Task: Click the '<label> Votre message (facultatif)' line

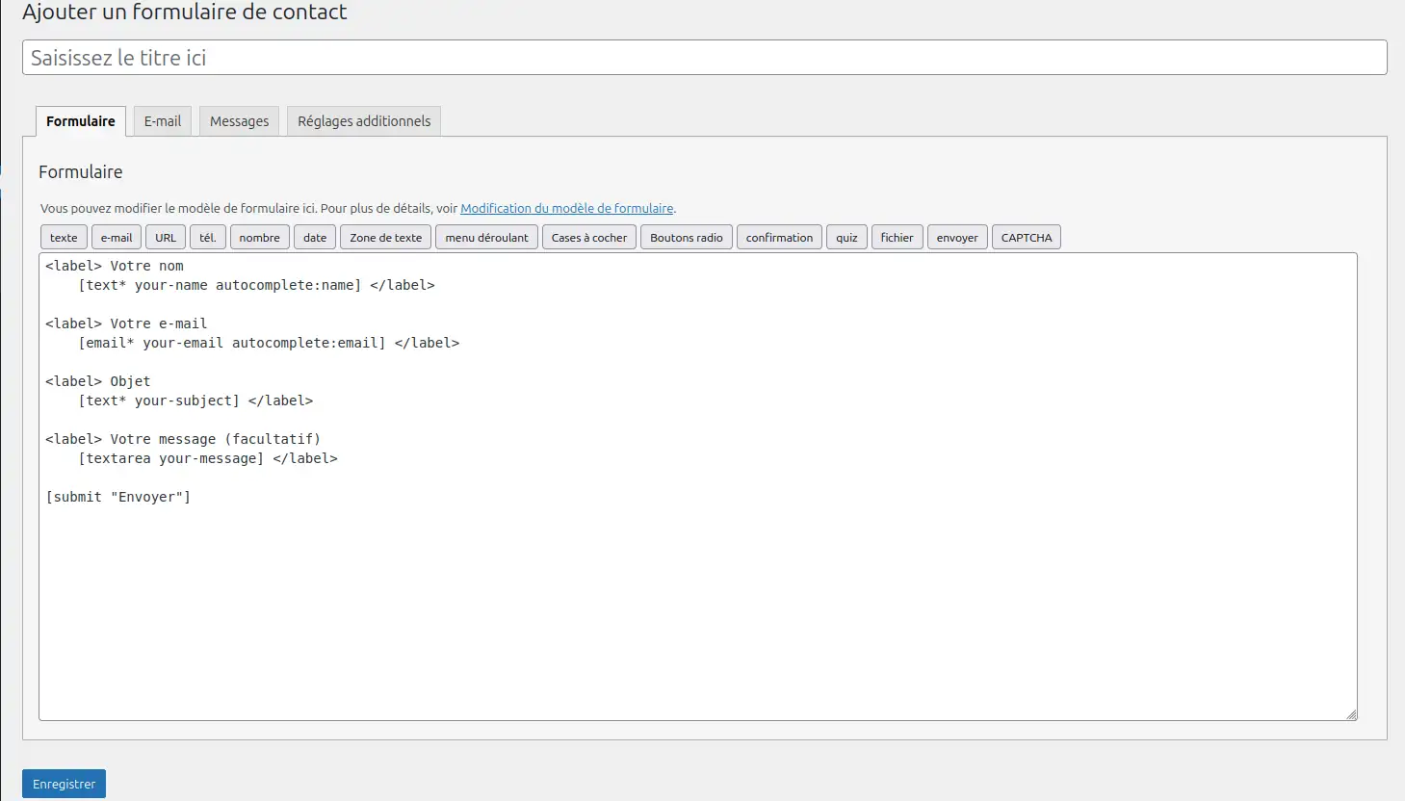Action: [x=183, y=439]
